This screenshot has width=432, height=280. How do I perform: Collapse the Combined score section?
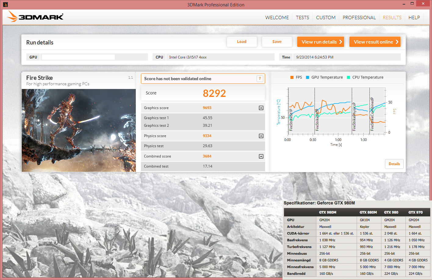(x=261, y=156)
